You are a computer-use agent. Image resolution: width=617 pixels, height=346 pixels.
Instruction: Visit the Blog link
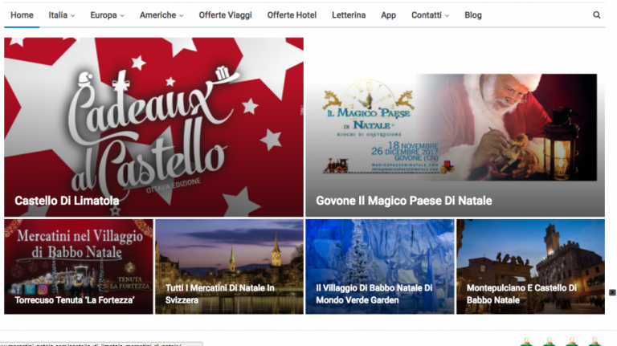473,15
